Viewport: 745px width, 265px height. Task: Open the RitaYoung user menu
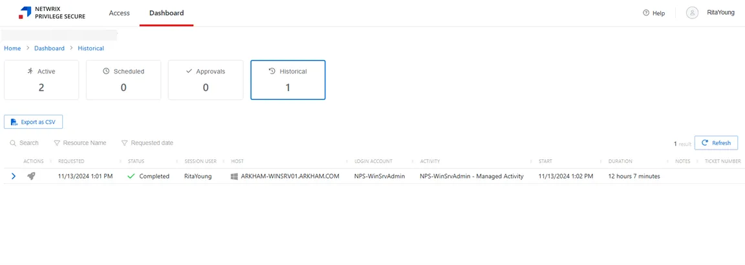[x=721, y=13]
